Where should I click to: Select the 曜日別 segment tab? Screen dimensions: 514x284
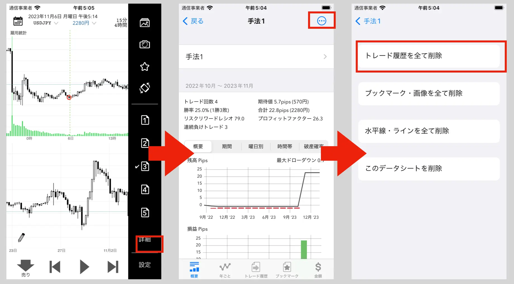click(x=256, y=146)
